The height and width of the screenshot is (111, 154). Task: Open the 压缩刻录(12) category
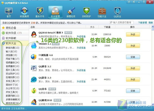(13, 77)
